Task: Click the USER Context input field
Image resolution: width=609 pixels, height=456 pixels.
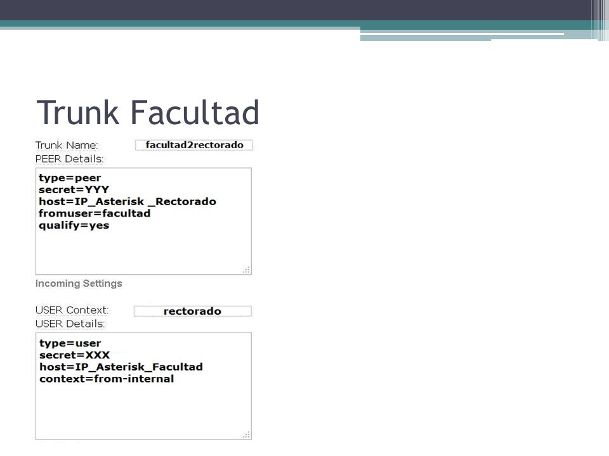Action: coord(193,311)
